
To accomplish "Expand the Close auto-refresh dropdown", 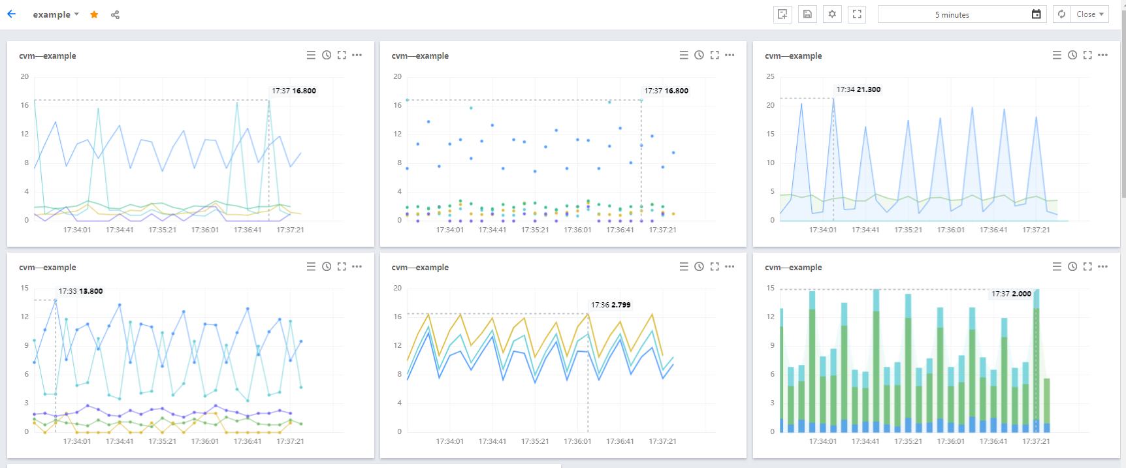I will pos(1089,14).
